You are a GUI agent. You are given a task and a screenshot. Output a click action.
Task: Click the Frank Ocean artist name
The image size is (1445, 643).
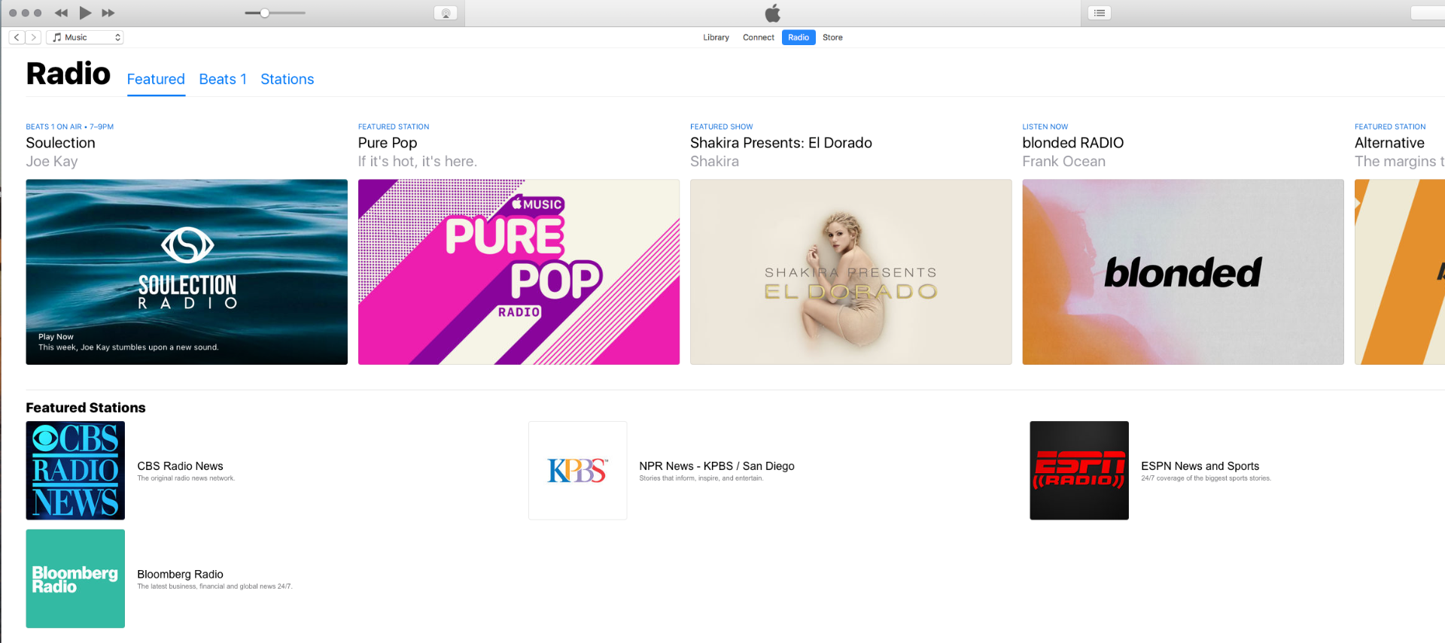click(1064, 162)
